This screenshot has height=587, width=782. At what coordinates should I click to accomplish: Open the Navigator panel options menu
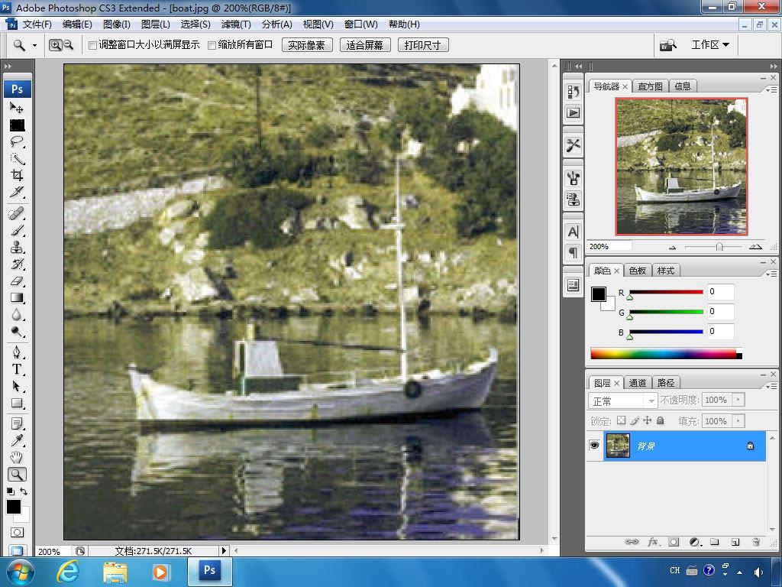(771, 90)
